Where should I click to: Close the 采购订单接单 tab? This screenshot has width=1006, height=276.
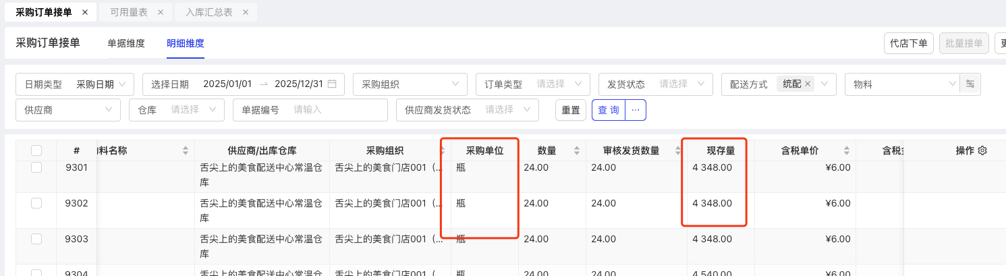pos(84,12)
